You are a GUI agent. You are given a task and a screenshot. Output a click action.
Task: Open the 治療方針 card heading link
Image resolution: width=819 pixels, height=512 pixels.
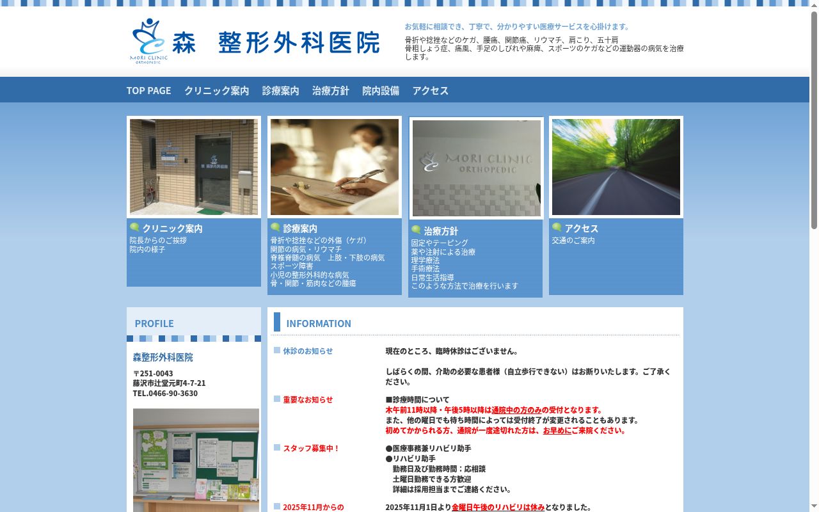(x=441, y=231)
